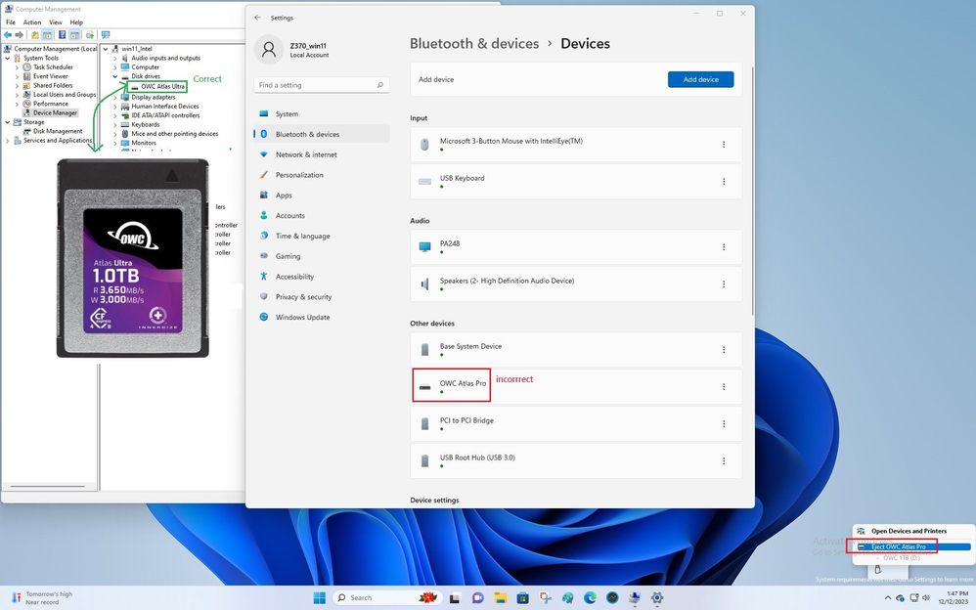Click Open Devices and Printers in tray menu
Viewport: 976px width, 610px height.
tap(909, 531)
